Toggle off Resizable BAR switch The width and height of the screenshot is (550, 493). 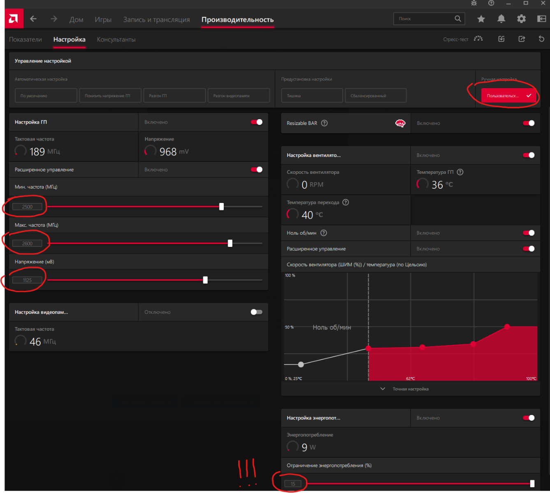click(529, 123)
